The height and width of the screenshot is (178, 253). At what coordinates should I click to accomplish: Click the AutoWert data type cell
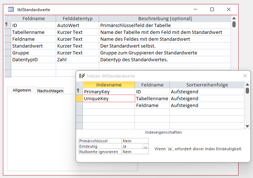(x=77, y=25)
